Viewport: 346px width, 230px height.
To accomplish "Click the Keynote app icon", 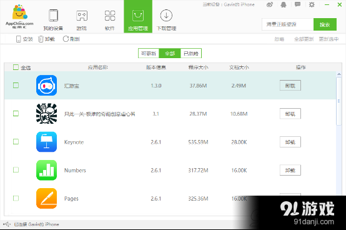I will click(x=47, y=142).
